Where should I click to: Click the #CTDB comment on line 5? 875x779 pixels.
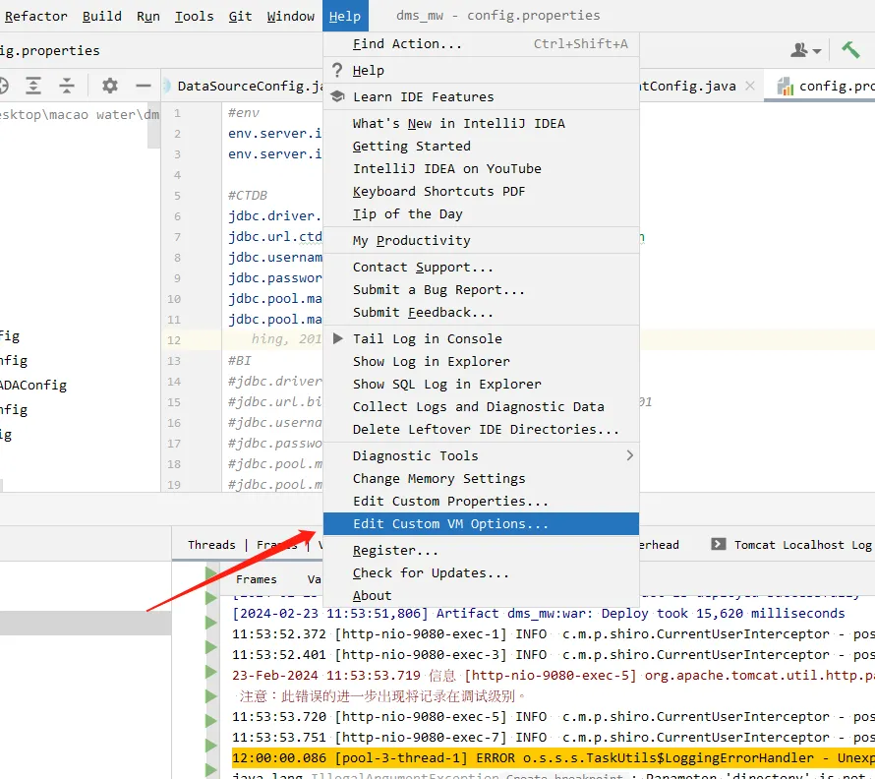click(x=247, y=196)
